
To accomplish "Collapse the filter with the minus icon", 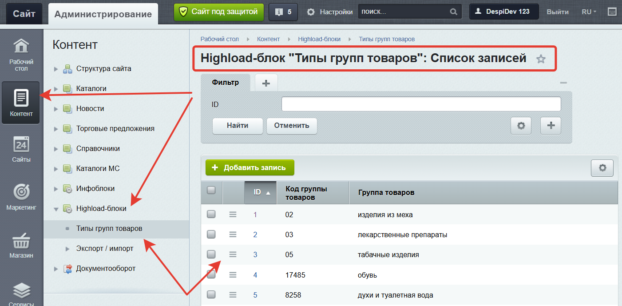I will coord(563,83).
